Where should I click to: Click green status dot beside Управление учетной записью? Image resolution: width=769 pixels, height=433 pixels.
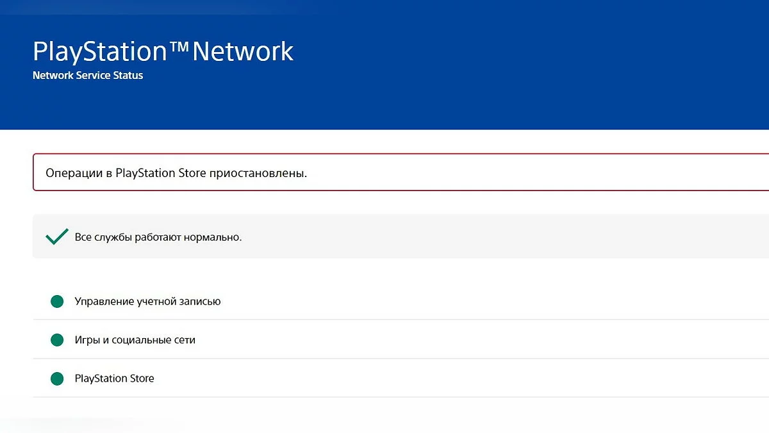coord(57,301)
